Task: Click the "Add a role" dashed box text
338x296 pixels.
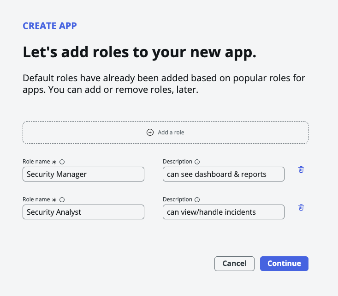Action: pyautogui.click(x=171, y=133)
